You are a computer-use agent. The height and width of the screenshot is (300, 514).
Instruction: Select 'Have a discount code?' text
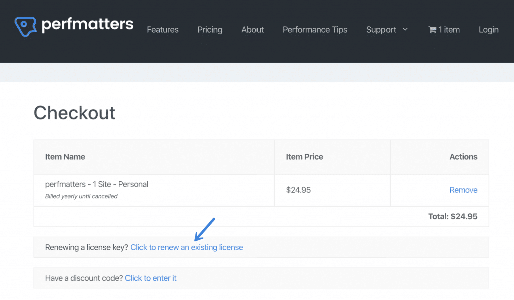(84, 278)
